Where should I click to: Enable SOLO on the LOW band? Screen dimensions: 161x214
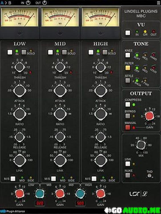[24, 52]
